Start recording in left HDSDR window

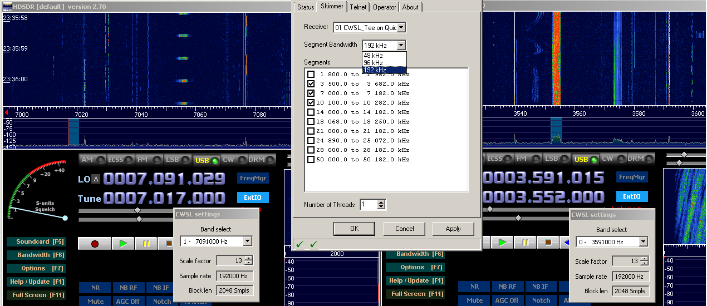[x=95, y=243]
